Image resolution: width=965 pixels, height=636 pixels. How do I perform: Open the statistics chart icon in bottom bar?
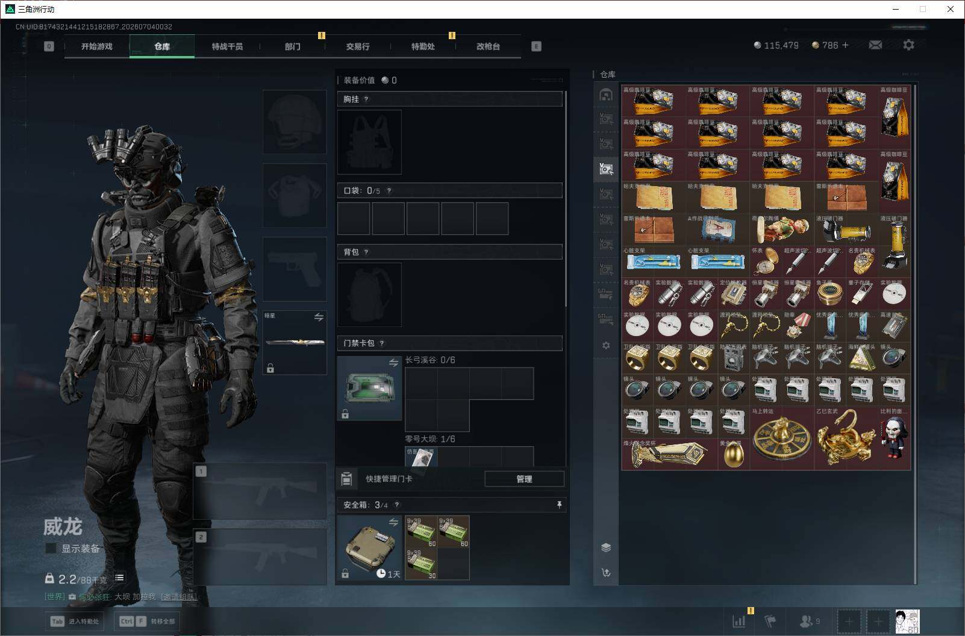click(739, 621)
